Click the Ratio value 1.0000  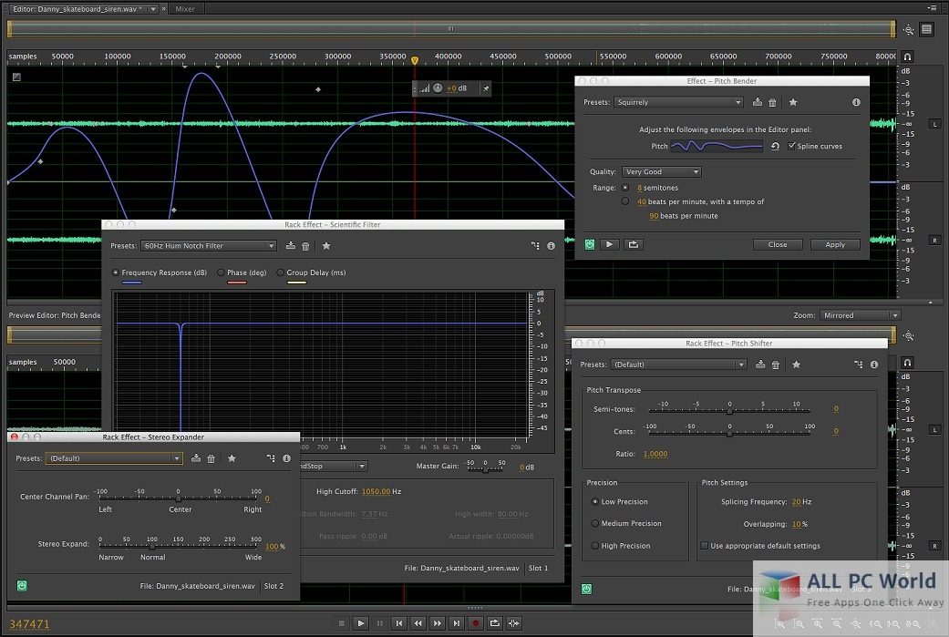655,454
